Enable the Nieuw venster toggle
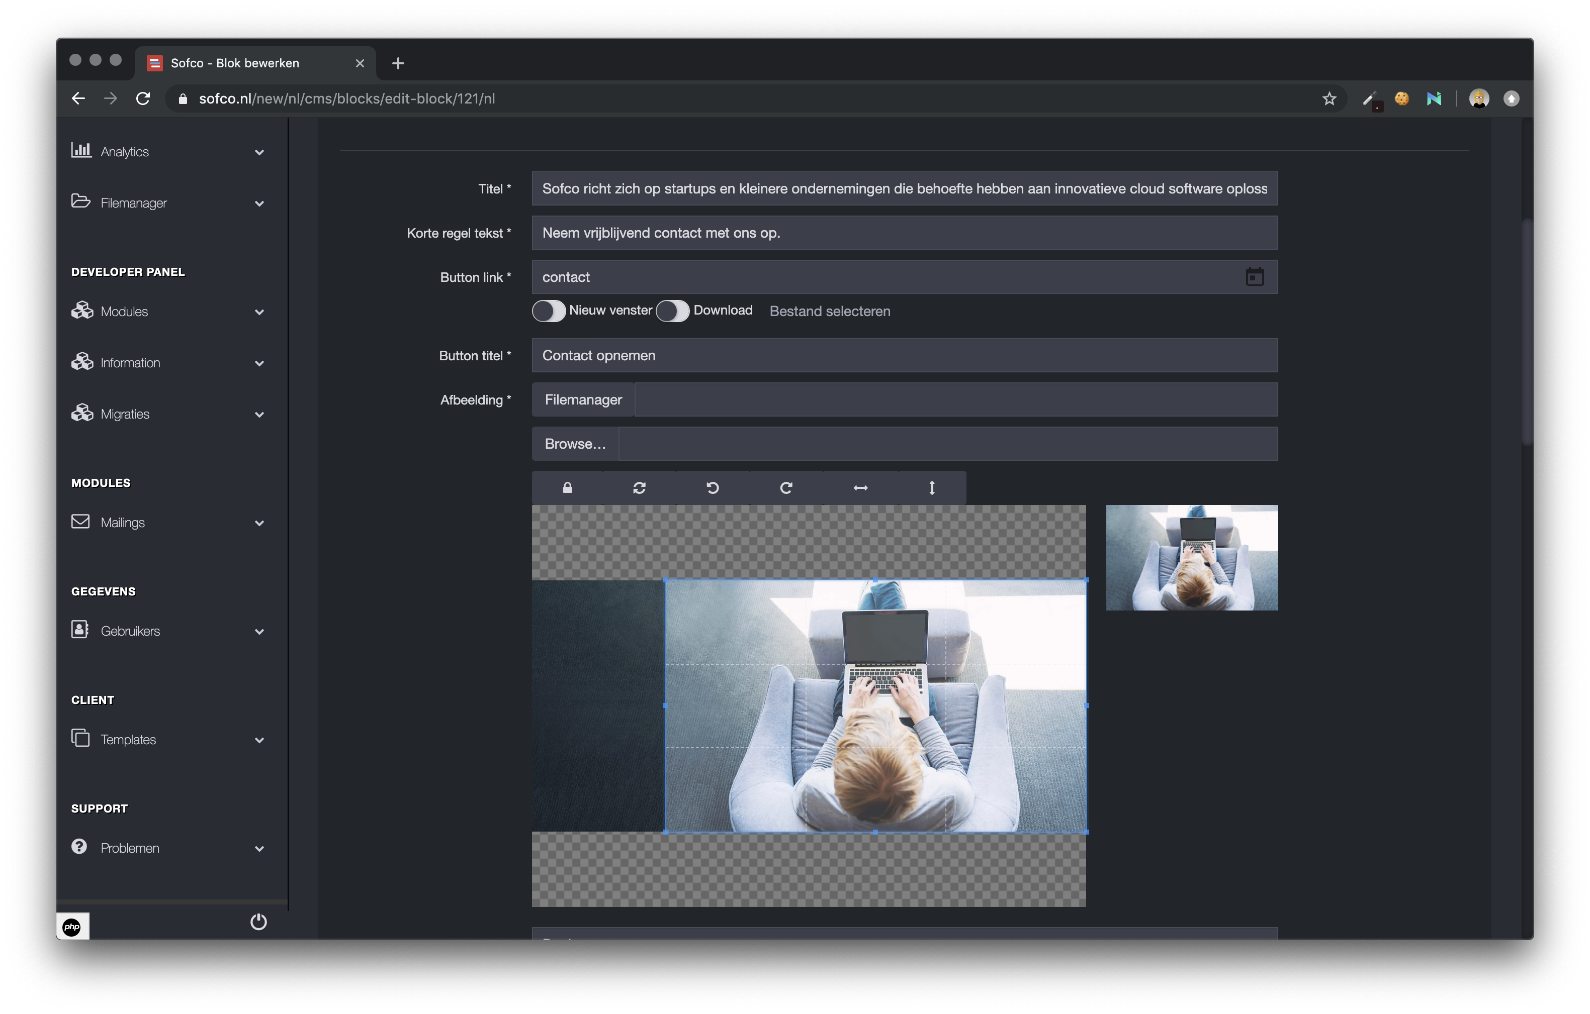Image resolution: width=1590 pixels, height=1014 pixels. (x=549, y=310)
